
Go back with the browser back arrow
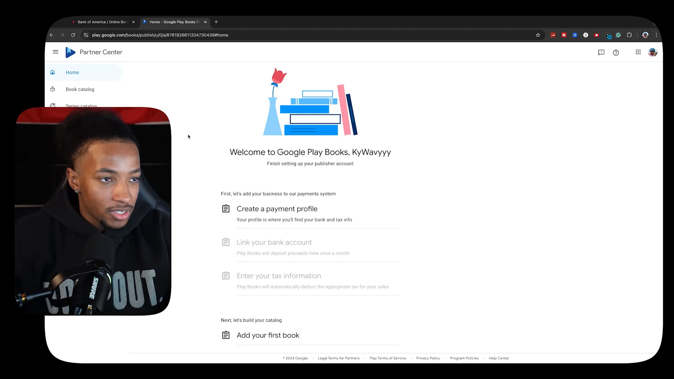point(52,35)
